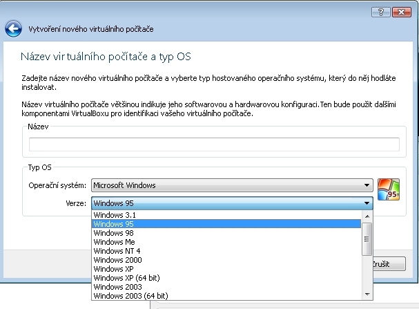Click the list scrollbar up arrow

click(367, 216)
